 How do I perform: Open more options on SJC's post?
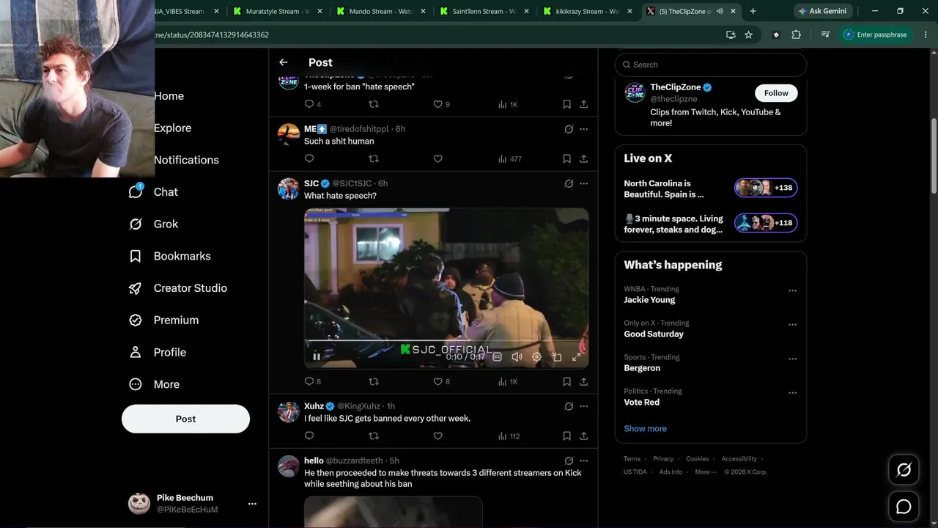(584, 183)
